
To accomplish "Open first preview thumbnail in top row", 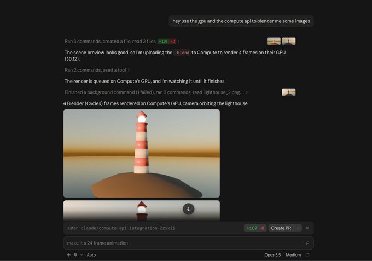I will tap(274, 41).
